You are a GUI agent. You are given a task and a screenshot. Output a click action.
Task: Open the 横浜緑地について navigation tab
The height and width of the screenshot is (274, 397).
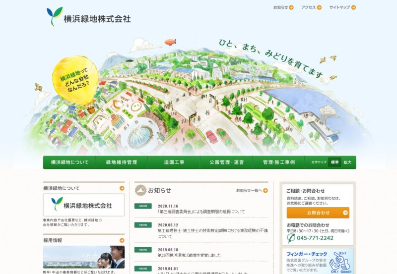click(69, 163)
